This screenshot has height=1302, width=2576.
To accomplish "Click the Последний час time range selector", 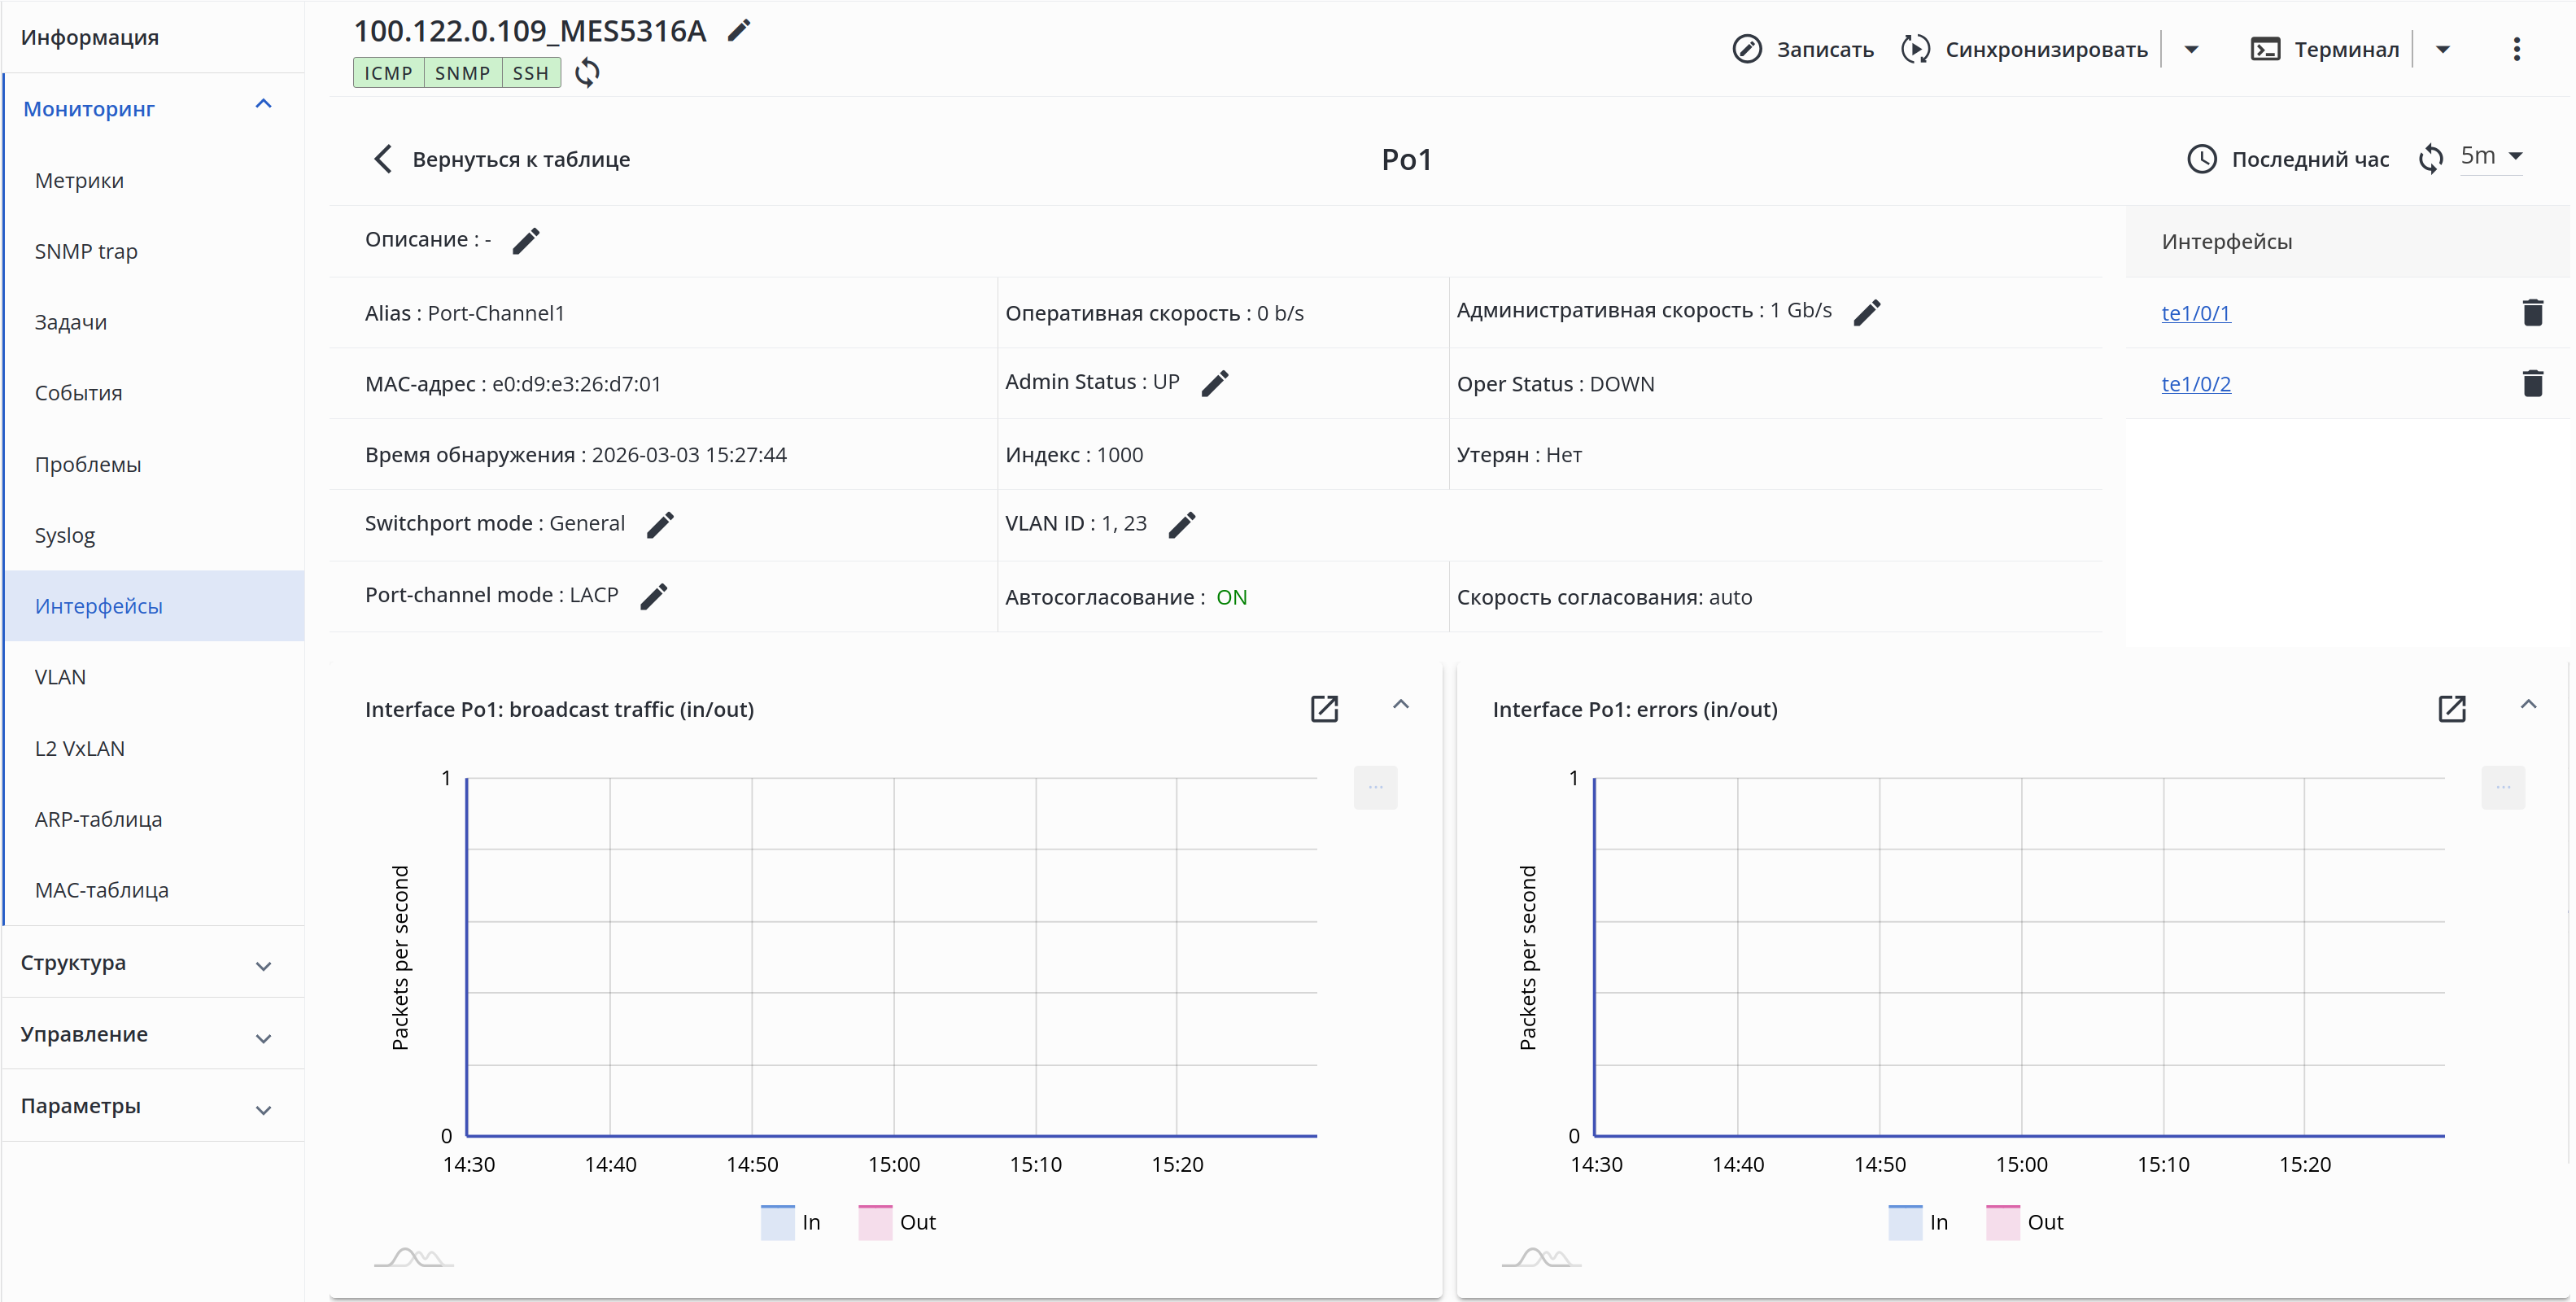I will tap(2288, 159).
